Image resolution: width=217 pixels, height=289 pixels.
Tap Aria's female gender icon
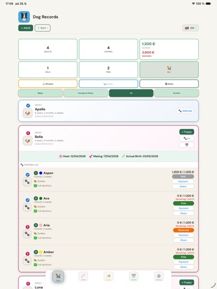28,227
